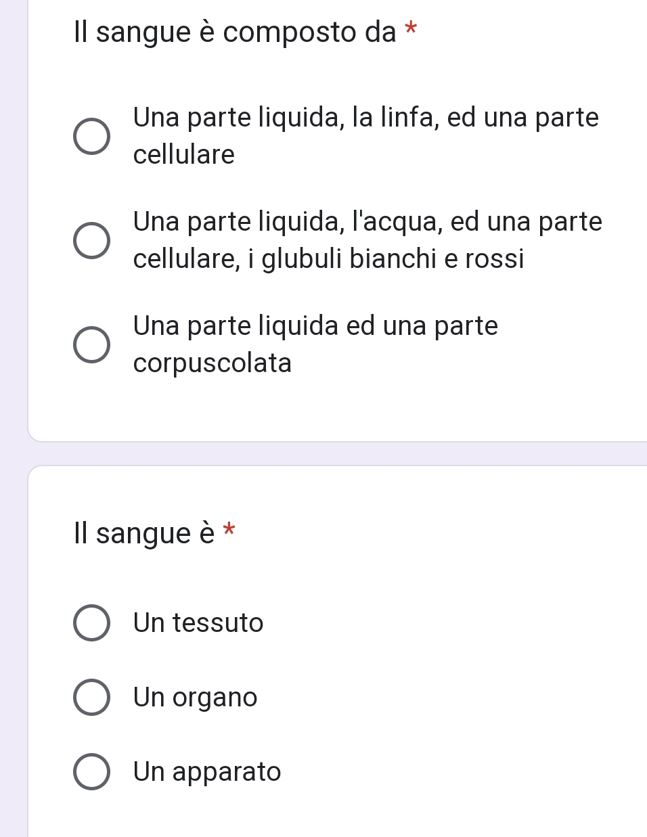Click the word 'glubuli' in the second answer
Image resolution: width=647 pixels, height=837 pixels.
click(302, 259)
